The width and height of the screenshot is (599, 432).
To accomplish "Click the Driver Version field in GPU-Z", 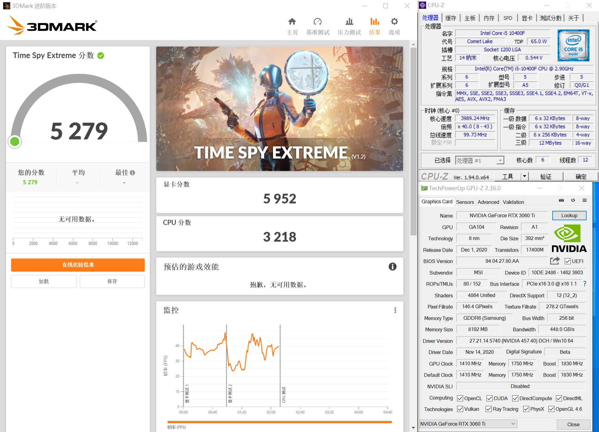I will pos(521,341).
